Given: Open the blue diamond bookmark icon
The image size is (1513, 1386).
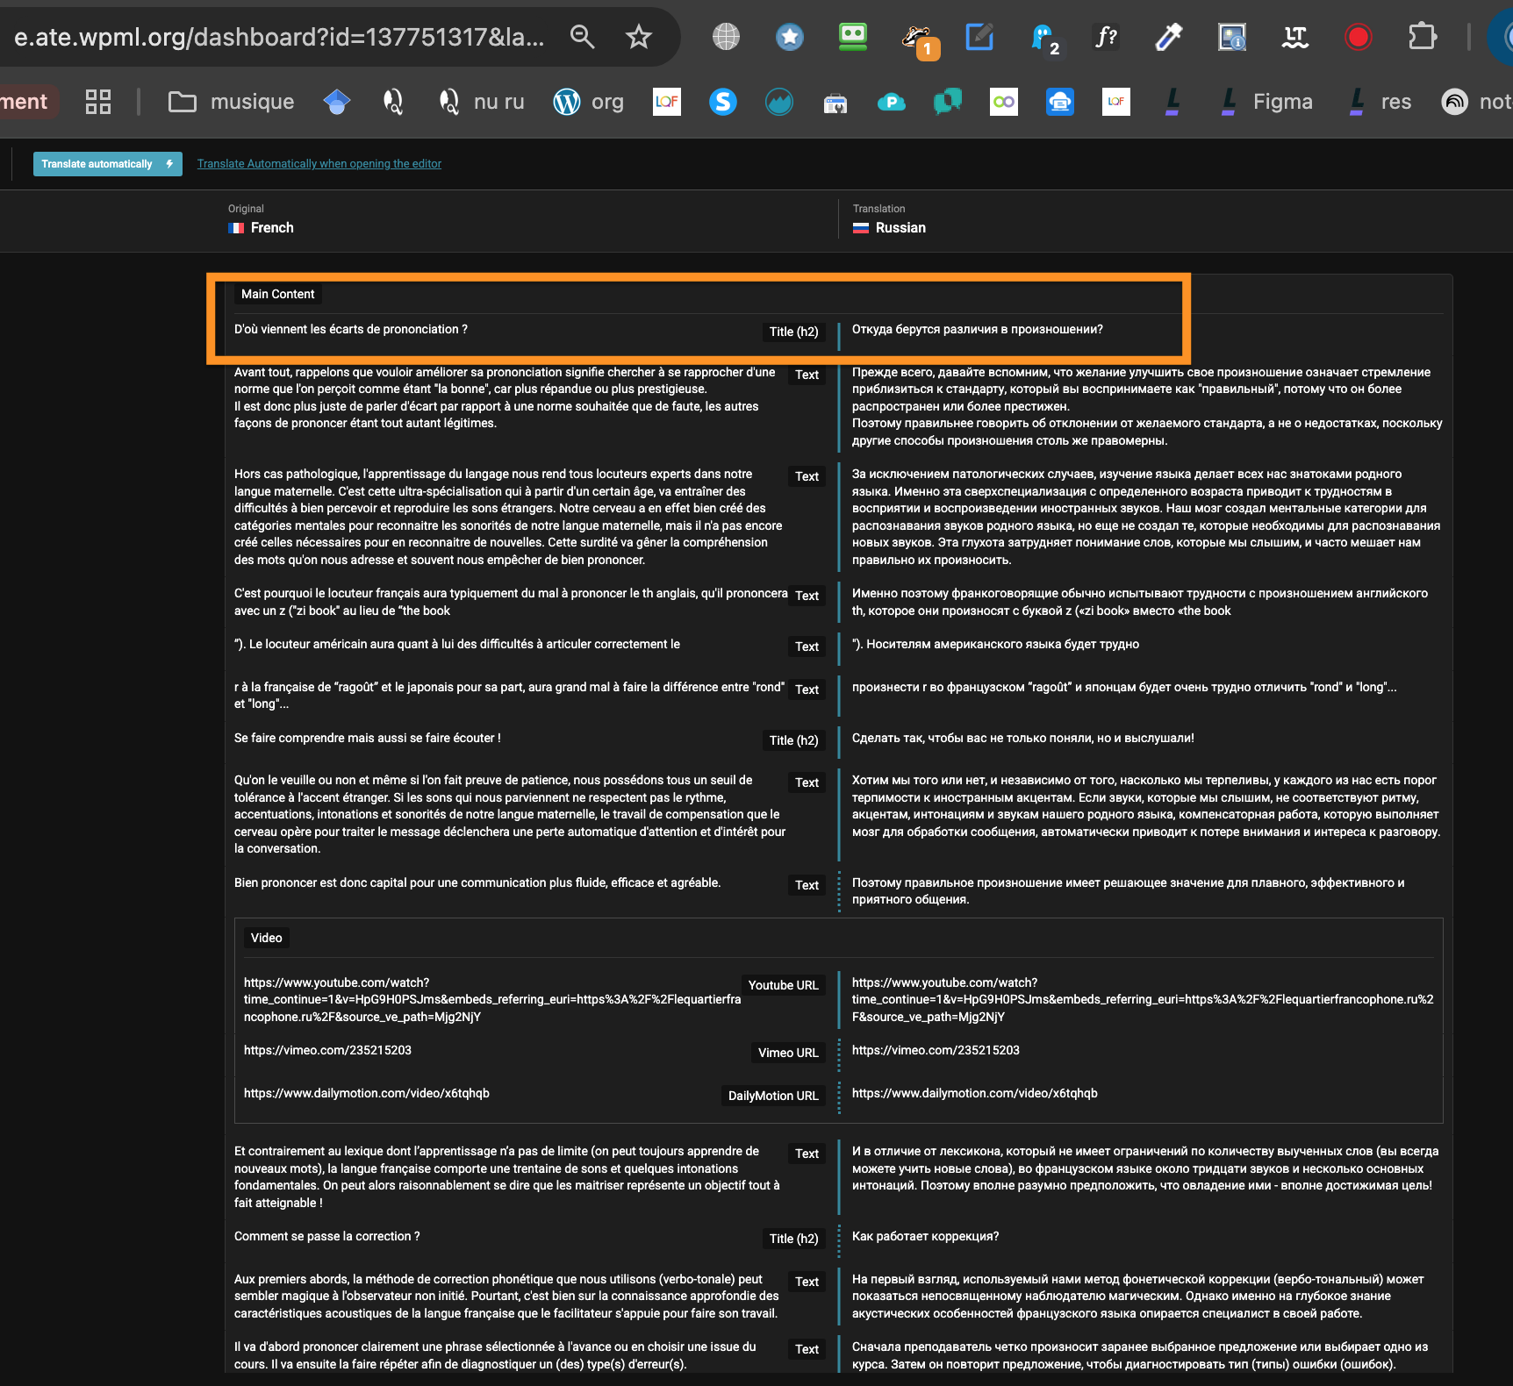Looking at the screenshot, I should click(337, 102).
